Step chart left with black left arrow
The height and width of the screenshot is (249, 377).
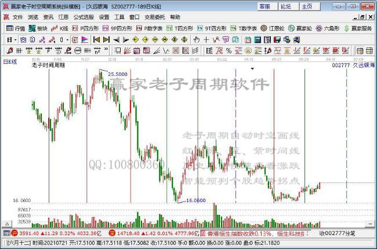click(x=117, y=39)
